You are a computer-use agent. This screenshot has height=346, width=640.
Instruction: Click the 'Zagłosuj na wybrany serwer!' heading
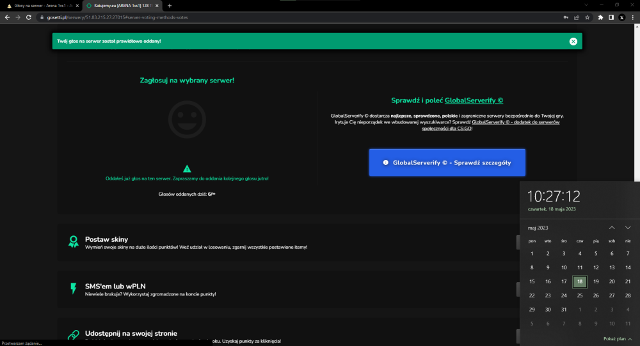click(x=187, y=81)
